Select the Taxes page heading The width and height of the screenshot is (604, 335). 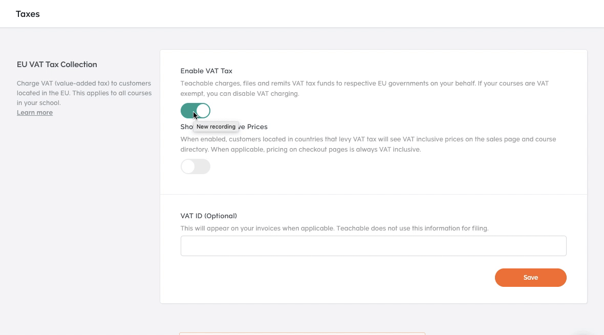(x=28, y=14)
